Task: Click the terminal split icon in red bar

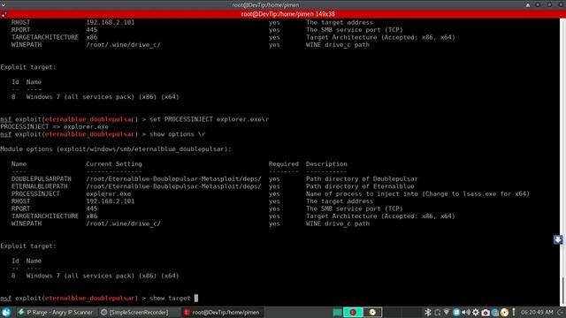Action: pyautogui.click(x=4, y=14)
